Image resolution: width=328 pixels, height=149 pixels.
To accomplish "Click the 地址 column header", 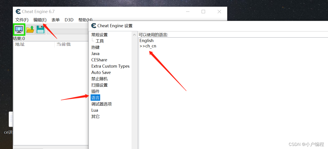I will [x=20, y=44].
